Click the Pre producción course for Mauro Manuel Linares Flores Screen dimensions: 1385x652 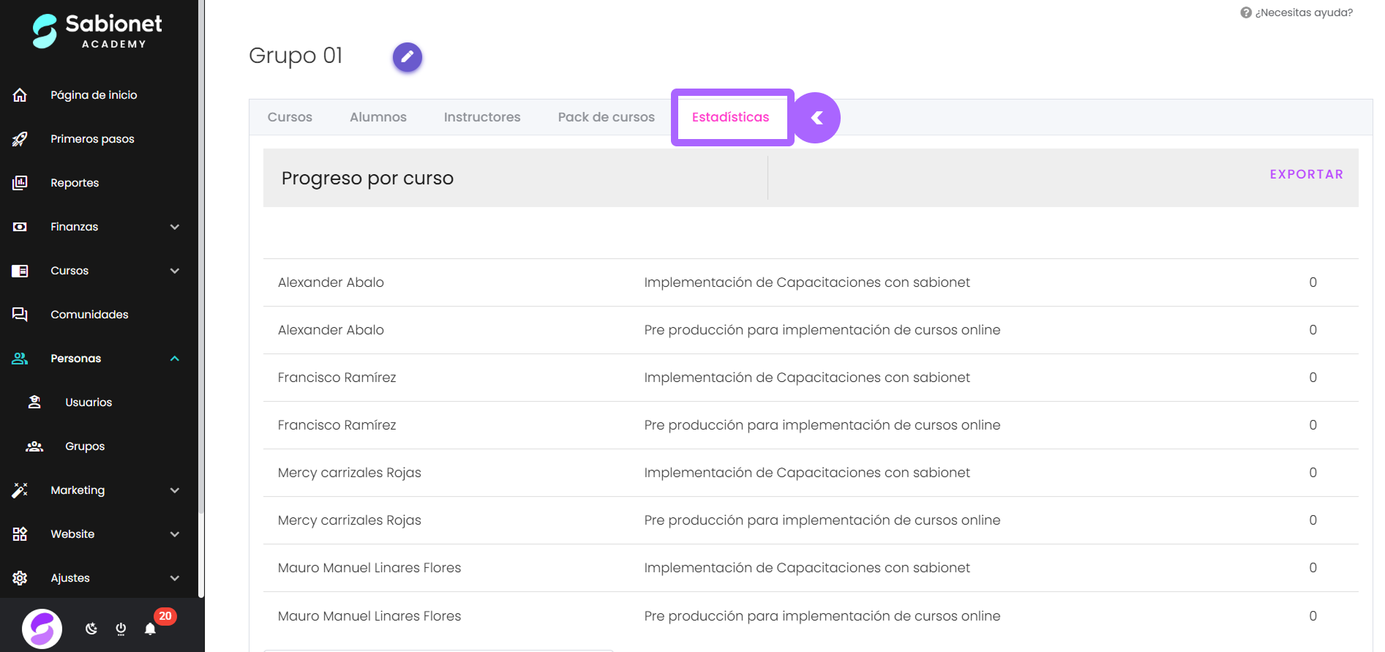[822, 616]
